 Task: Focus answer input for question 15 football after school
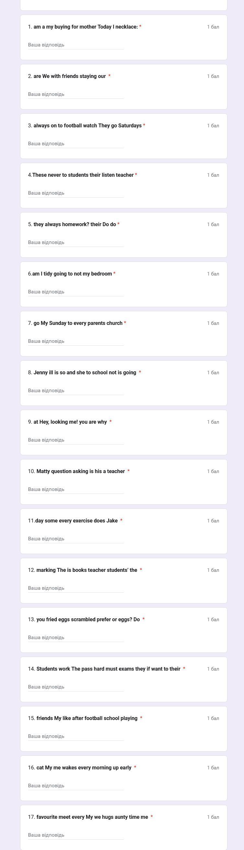coord(76,736)
